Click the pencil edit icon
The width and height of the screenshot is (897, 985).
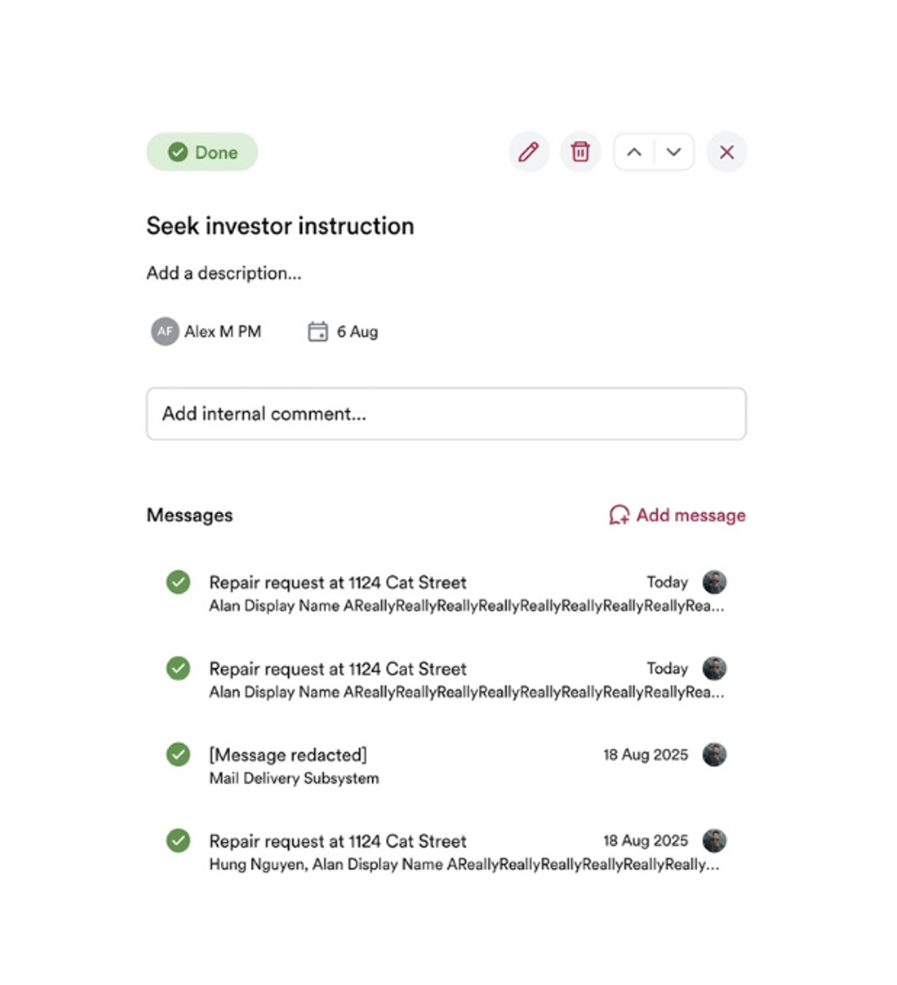528,152
